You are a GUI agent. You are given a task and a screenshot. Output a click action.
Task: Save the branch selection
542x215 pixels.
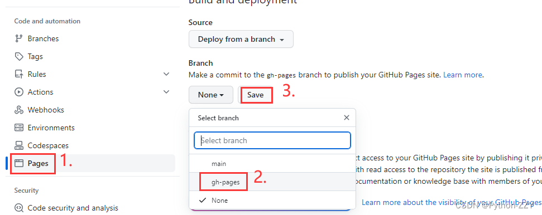pyautogui.click(x=256, y=95)
